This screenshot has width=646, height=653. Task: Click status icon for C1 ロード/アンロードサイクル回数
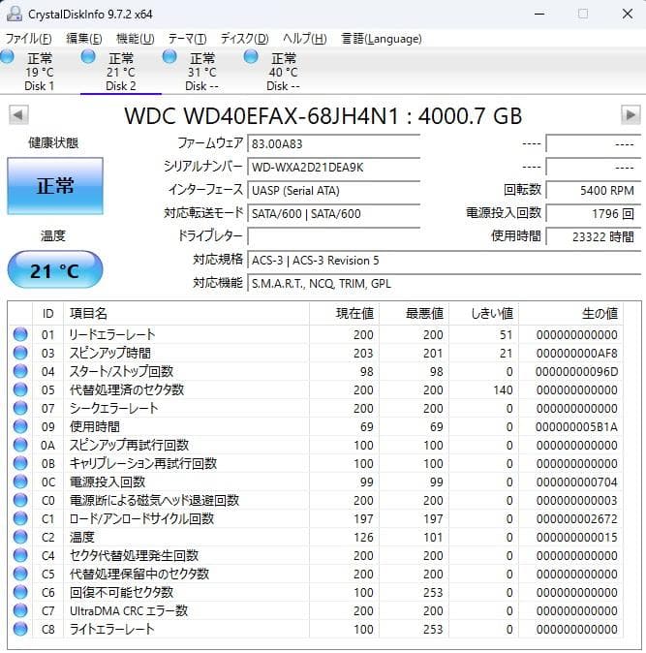point(20,518)
